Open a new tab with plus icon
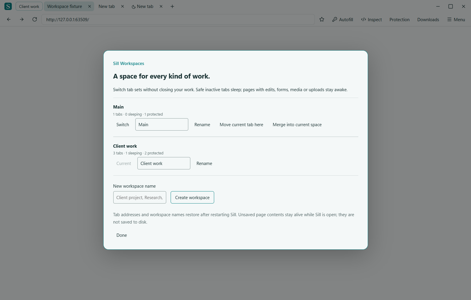 pos(172,6)
